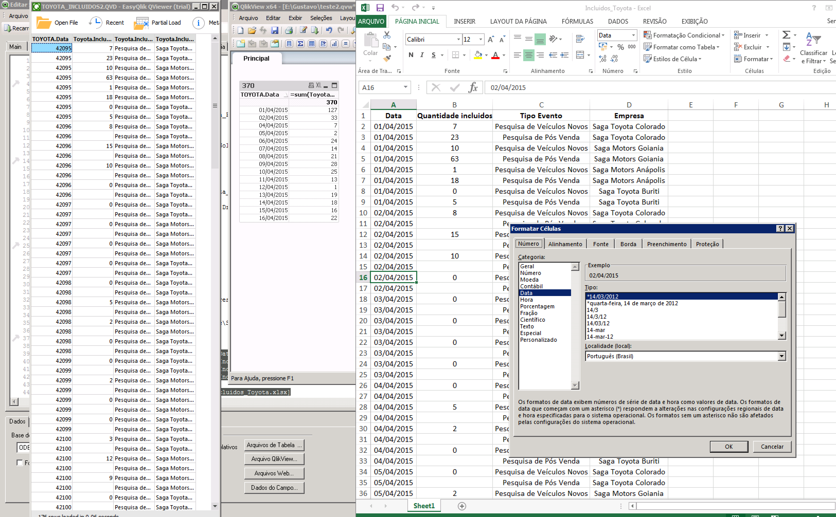This screenshot has width=836, height=517.
Task: Click the yellow fill color bucket swatch
Action: 478,55
